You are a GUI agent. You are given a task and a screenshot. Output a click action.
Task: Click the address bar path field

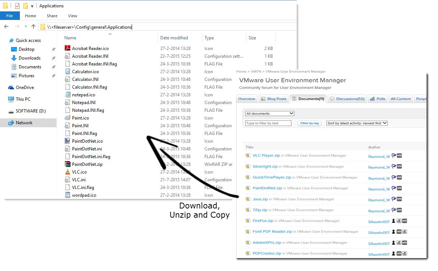point(167,27)
